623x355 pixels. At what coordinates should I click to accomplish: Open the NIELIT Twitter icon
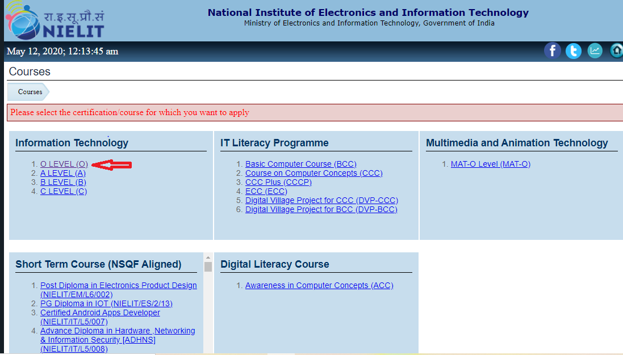pyautogui.click(x=574, y=51)
